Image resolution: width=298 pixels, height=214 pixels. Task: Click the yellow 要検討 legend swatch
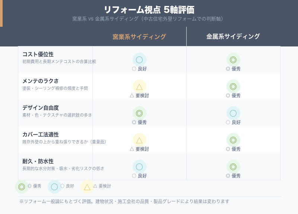pos(87,187)
